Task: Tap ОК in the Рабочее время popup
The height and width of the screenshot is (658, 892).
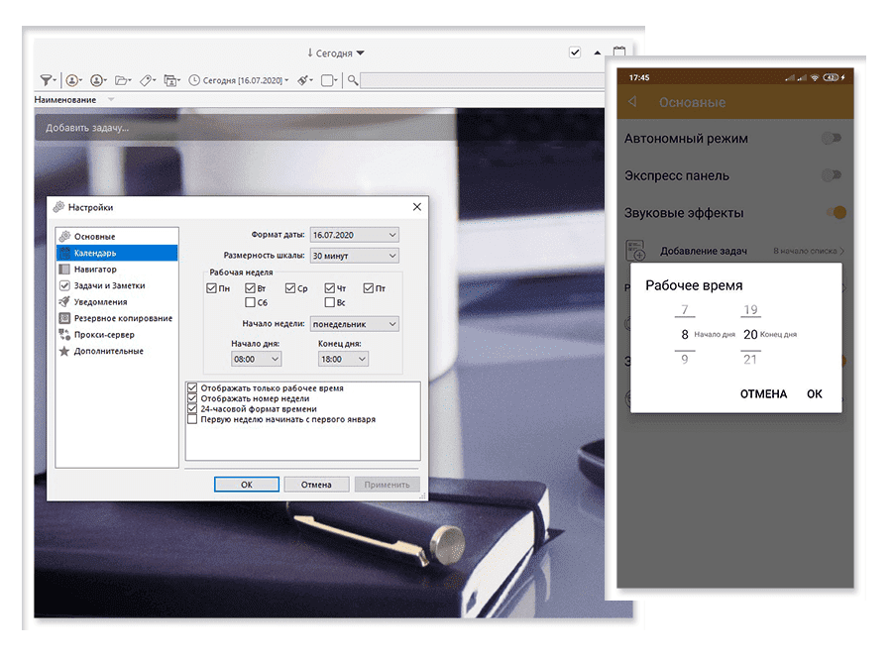Action: pos(815,394)
